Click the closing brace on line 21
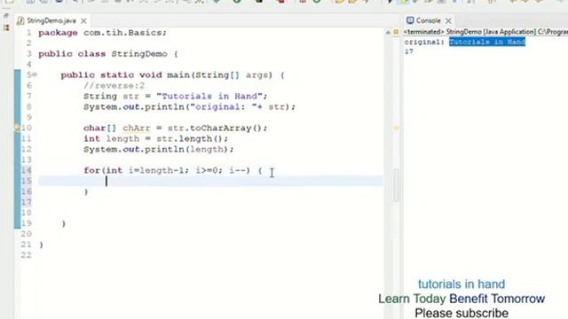The image size is (568, 319). coord(41,245)
